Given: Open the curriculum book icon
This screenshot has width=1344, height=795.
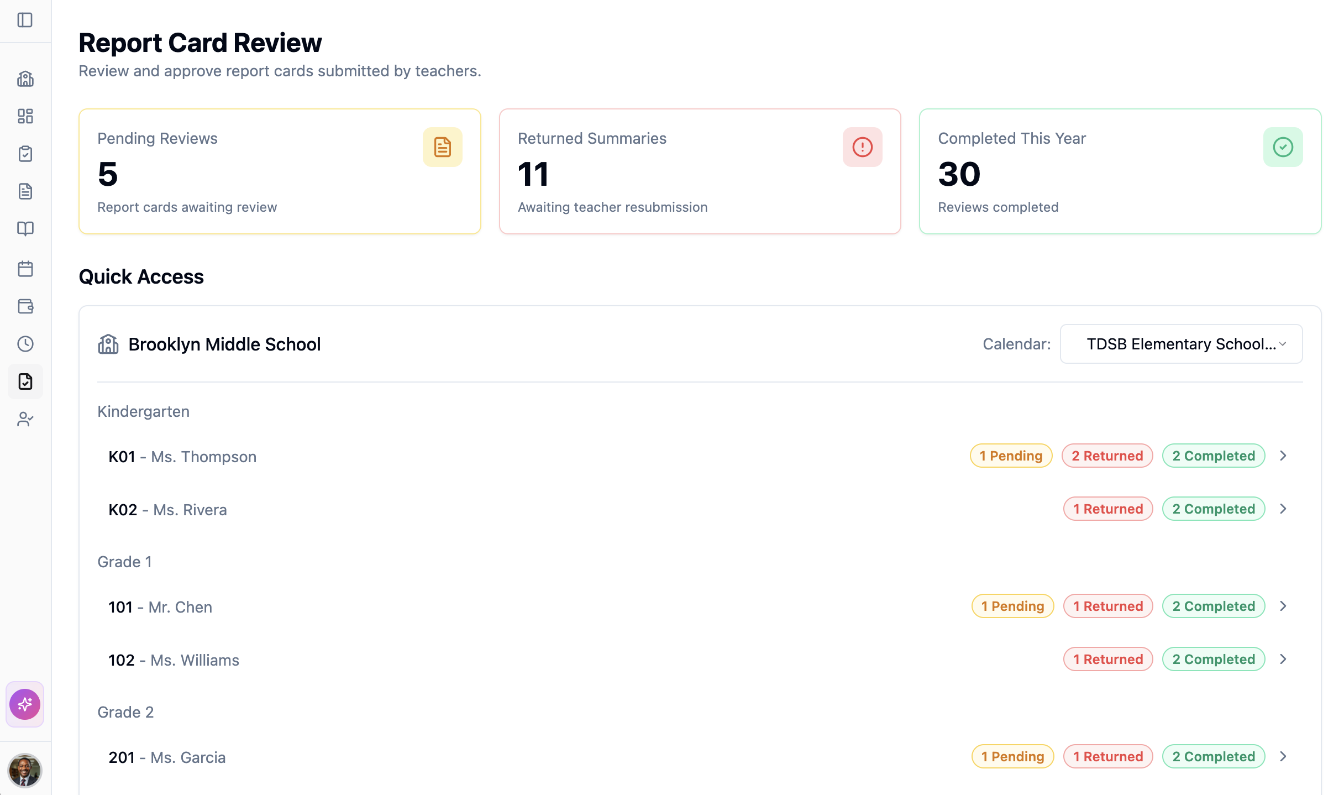Looking at the screenshot, I should (x=25, y=229).
